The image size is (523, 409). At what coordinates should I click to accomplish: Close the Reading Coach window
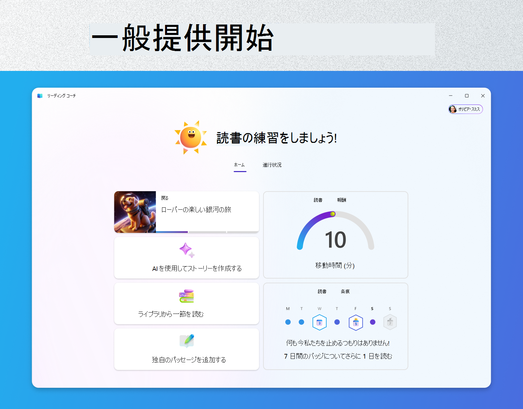483,96
